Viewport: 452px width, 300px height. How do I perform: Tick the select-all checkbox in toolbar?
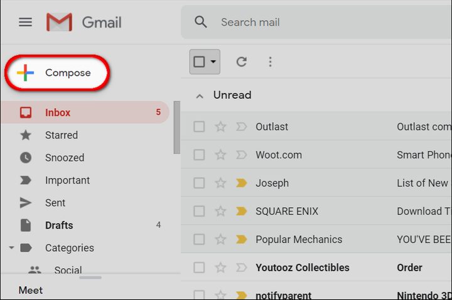pos(199,61)
